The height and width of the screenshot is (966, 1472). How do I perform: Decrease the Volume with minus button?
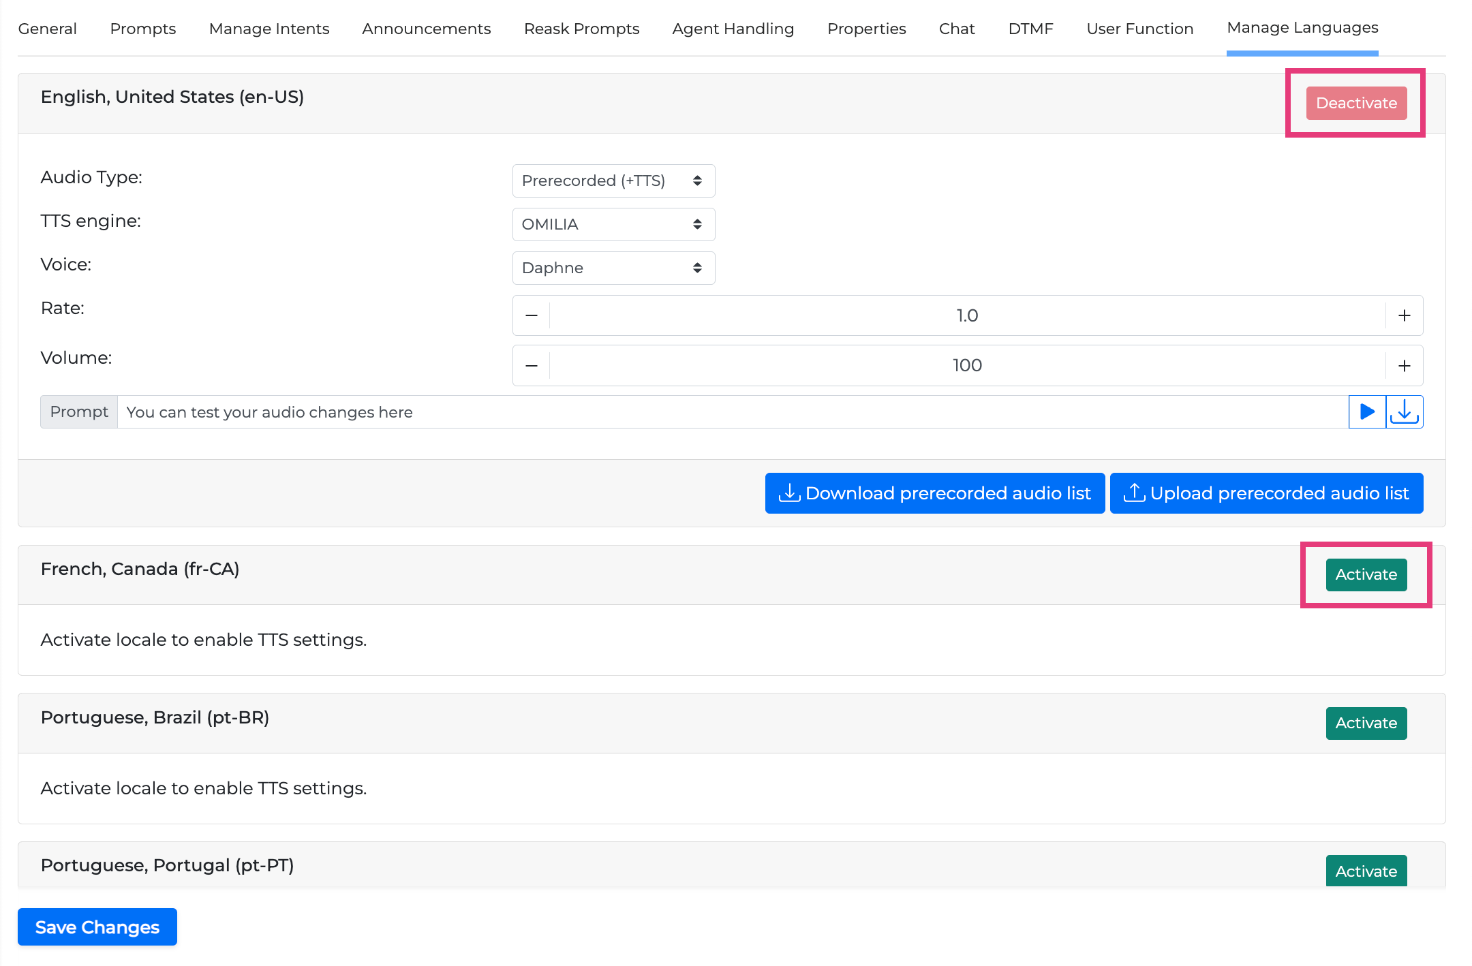click(x=532, y=366)
